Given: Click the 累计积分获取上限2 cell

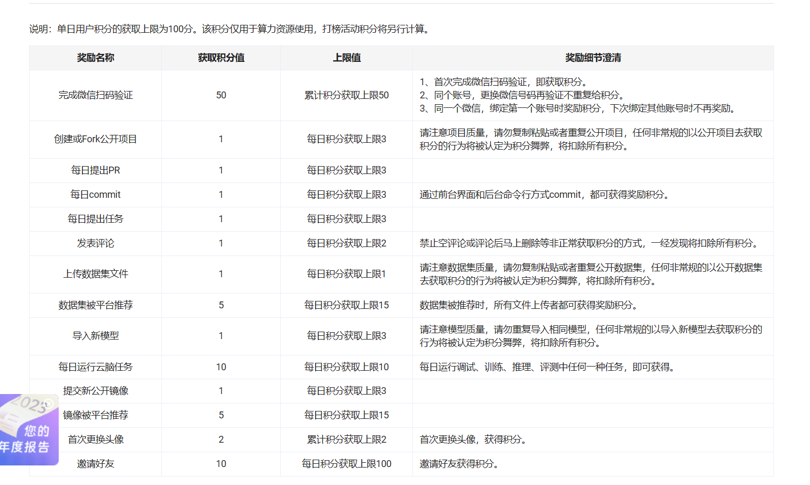Looking at the screenshot, I should (x=347, y=440).
